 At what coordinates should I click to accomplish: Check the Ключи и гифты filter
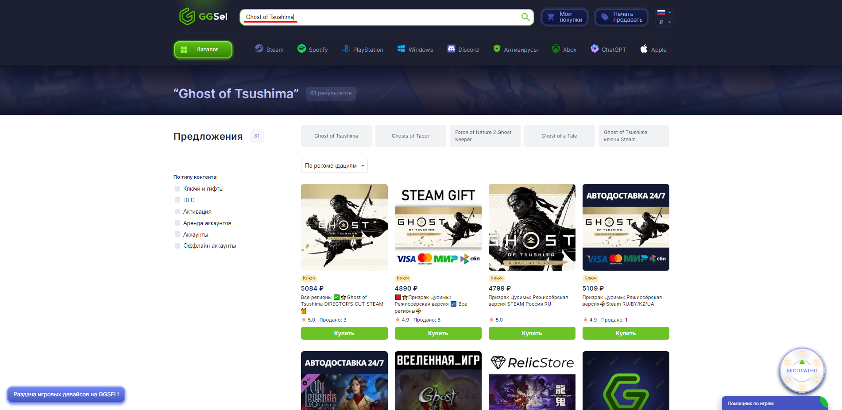coord(178,188)
